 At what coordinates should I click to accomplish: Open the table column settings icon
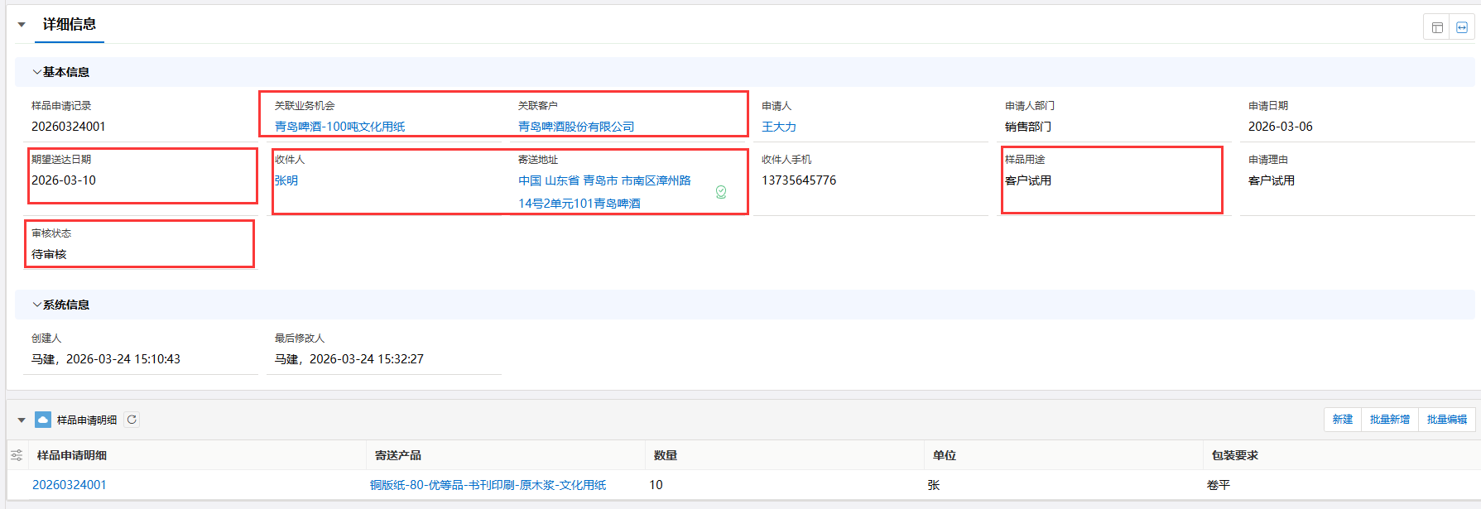[x=17, y=455]
